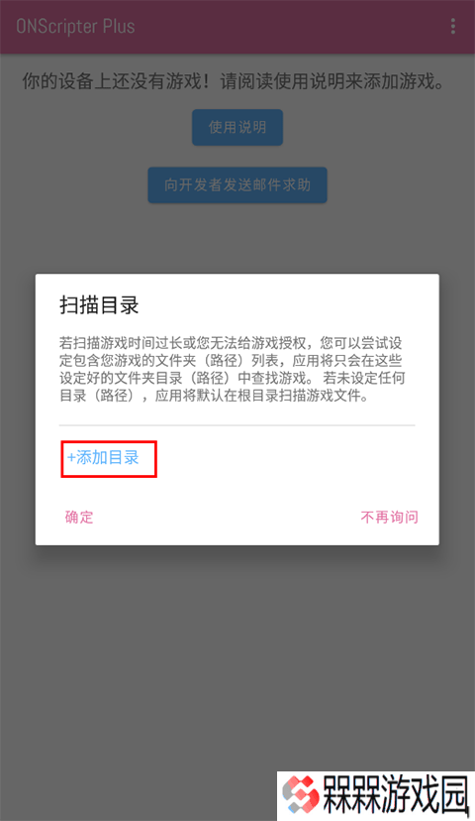Click the horizontal divider line in dialog

coord(237,425)
